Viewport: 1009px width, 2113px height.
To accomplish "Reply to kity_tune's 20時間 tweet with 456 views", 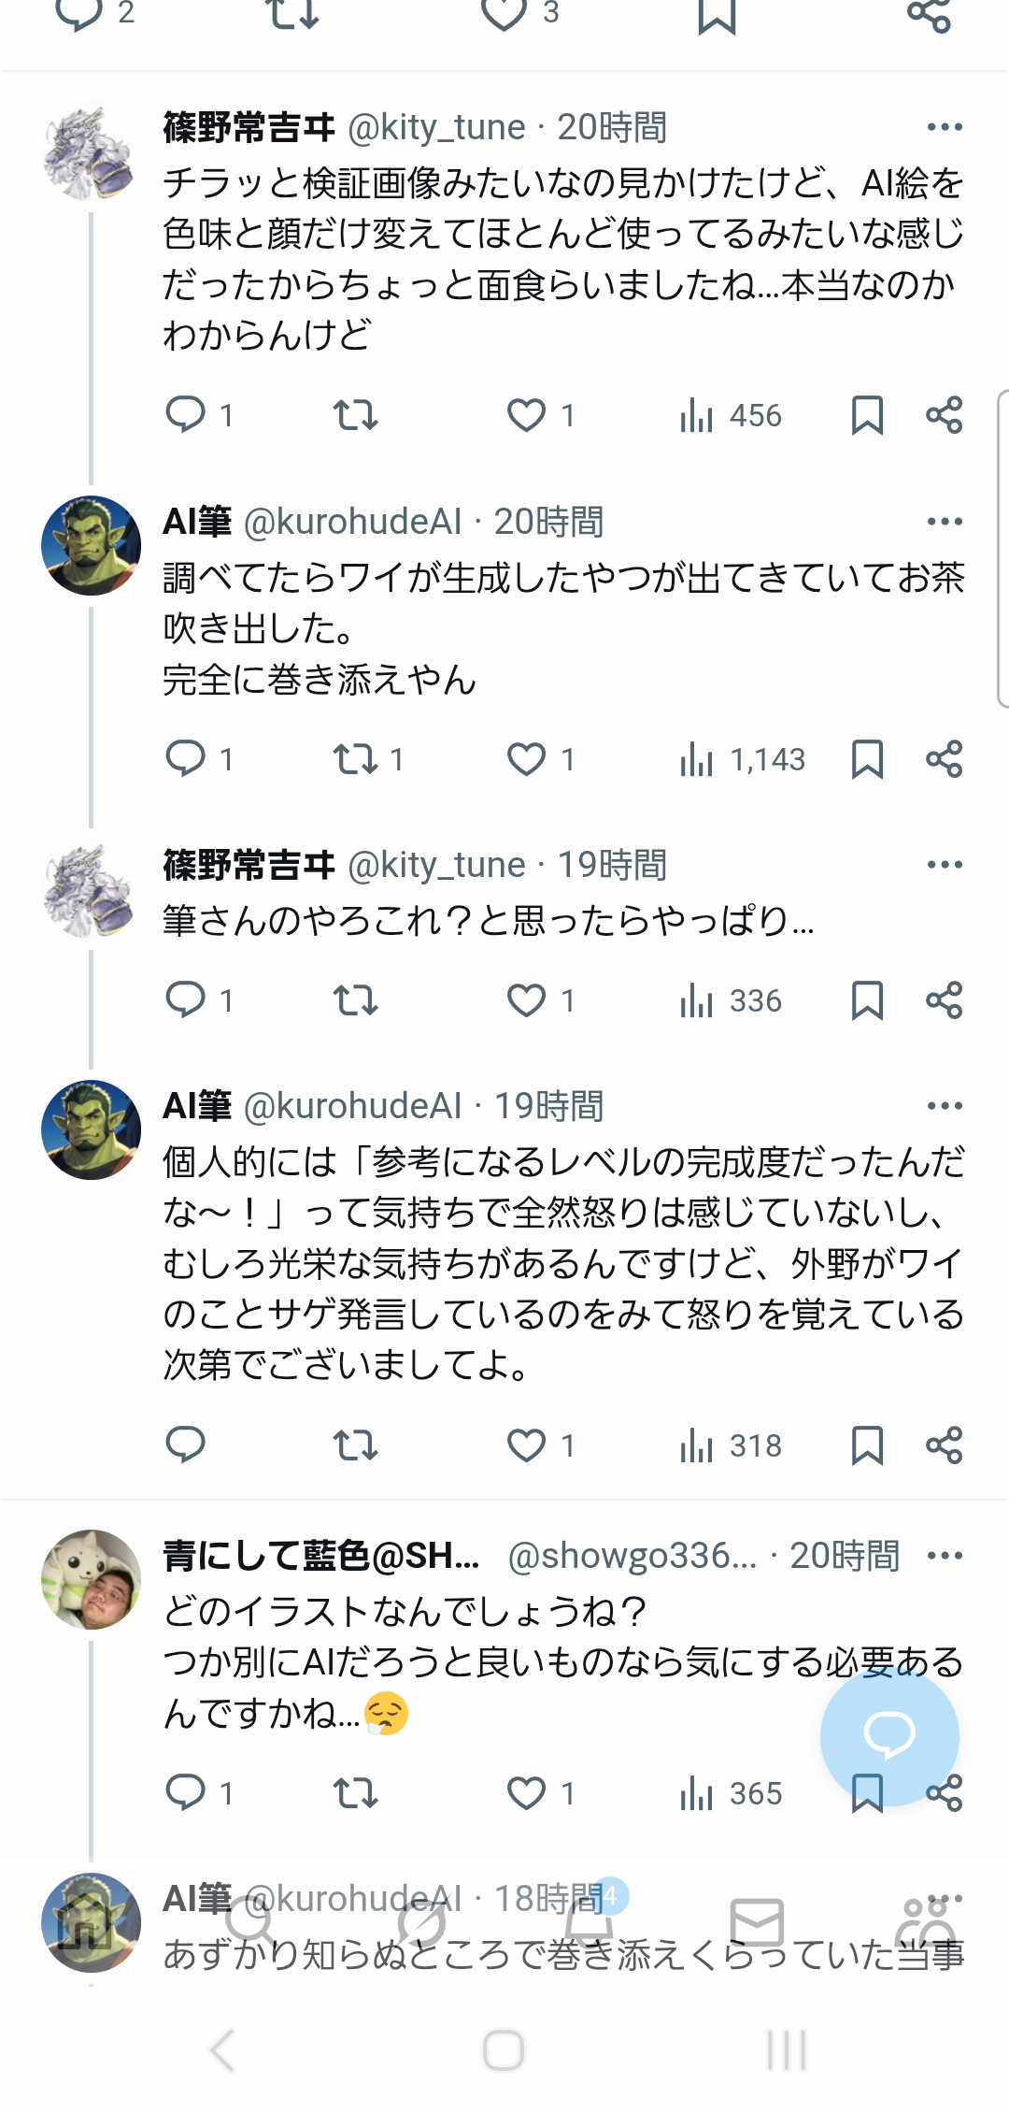I will click(x=186, y=414).
